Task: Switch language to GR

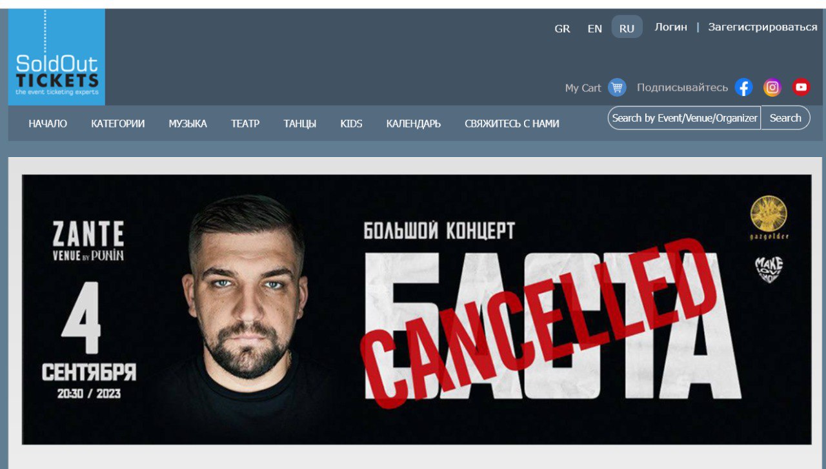Action: (562, 28)
